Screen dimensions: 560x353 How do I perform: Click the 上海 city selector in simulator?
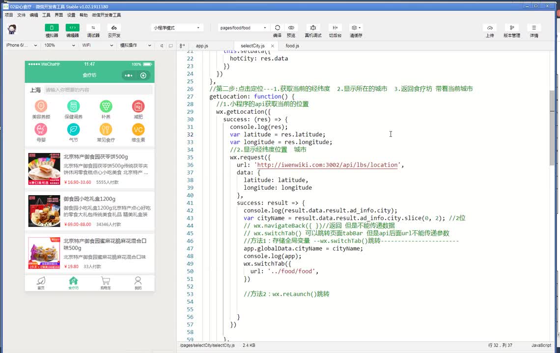(35, 90)
